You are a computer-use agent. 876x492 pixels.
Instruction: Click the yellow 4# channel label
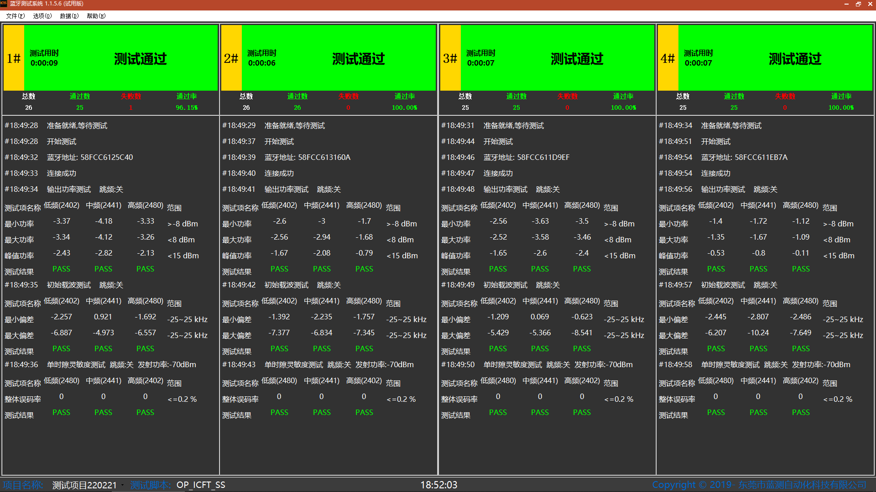click(668, 58)
